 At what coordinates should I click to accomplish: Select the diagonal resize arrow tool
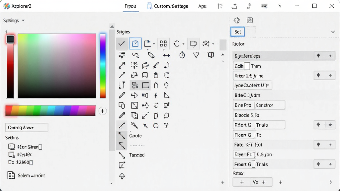[x=122, y=65]
